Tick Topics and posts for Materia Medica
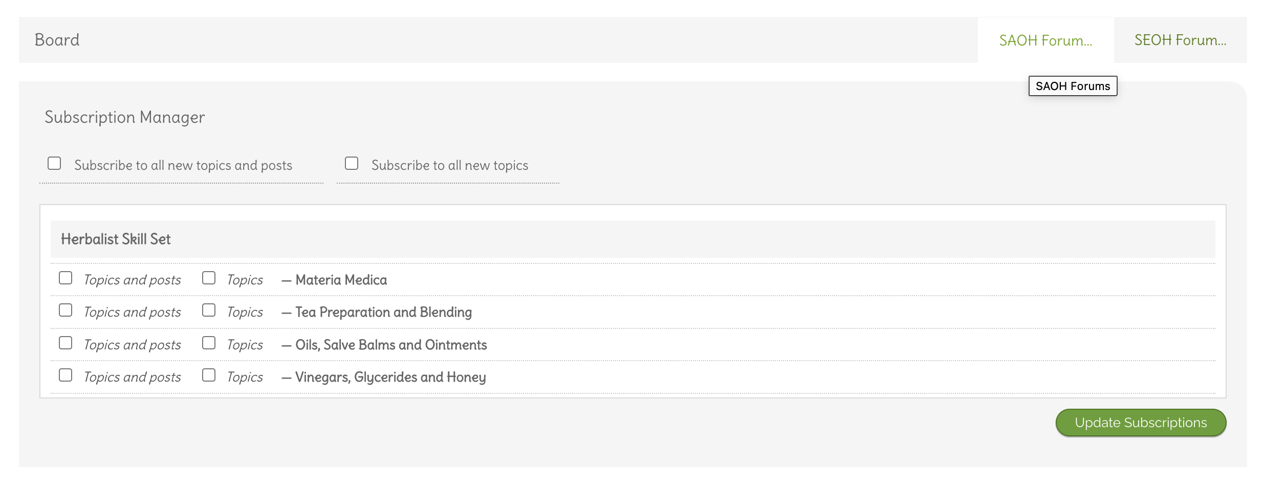 [x=66, y=278]
